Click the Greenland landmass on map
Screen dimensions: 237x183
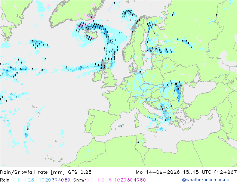click(x=73, y=13)
